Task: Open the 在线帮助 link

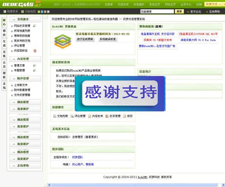Action: [214, 12]
